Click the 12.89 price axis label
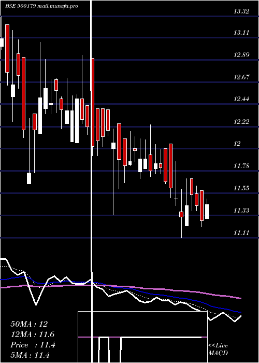 tap(241, 55)
